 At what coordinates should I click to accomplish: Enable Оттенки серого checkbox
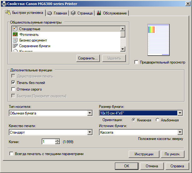(x=13, y=89)
